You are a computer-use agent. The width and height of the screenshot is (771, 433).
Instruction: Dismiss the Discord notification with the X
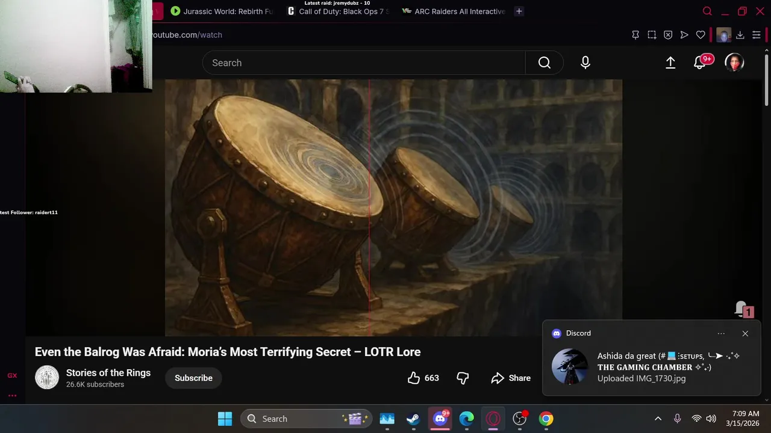pos(745,333)
